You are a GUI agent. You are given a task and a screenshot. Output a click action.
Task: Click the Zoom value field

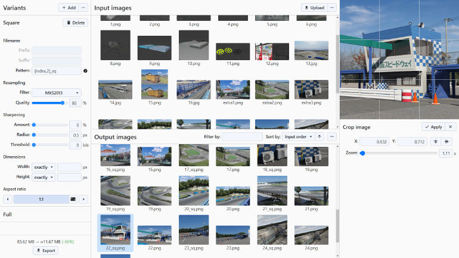(x=446, y=153)
